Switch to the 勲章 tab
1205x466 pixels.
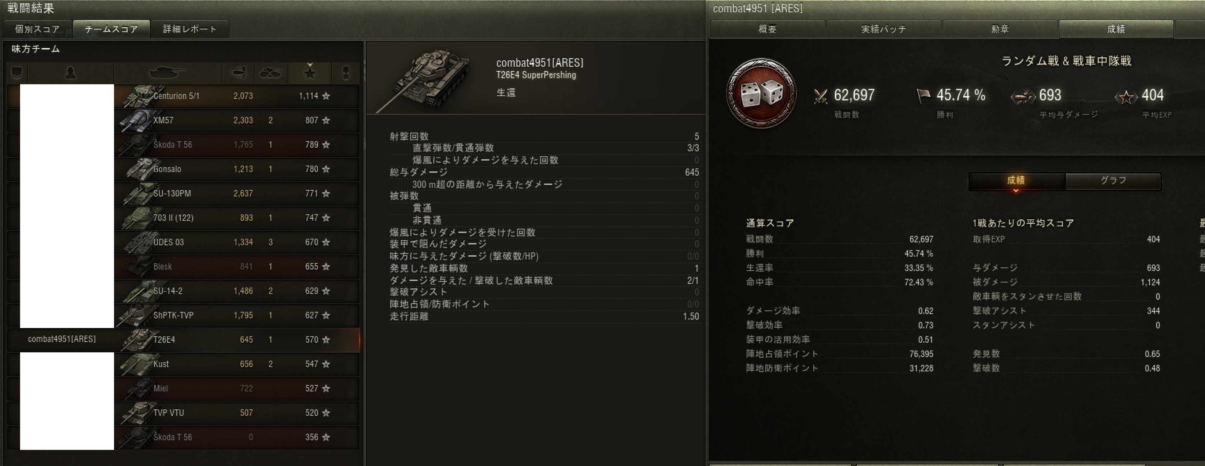1000,29
